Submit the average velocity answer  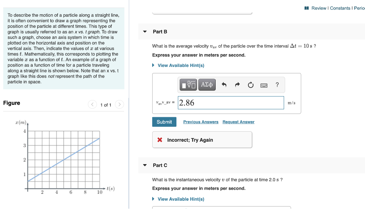[164, 122]
